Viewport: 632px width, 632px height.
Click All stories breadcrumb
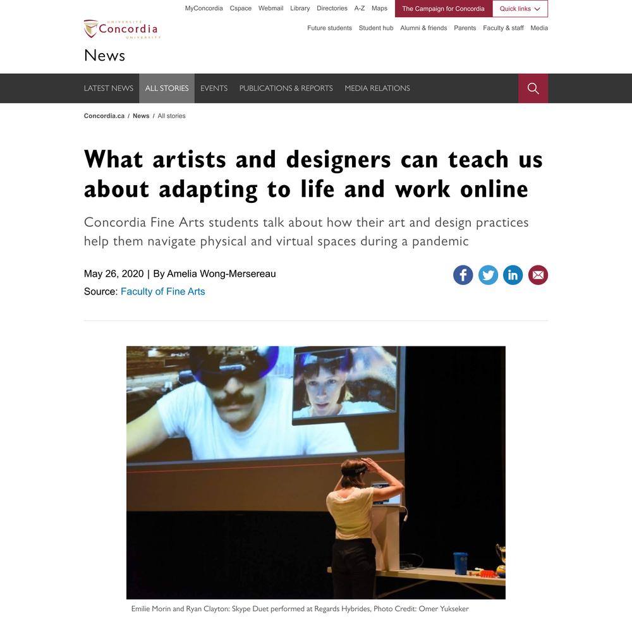pyautogui.click(x=171, y=116)
